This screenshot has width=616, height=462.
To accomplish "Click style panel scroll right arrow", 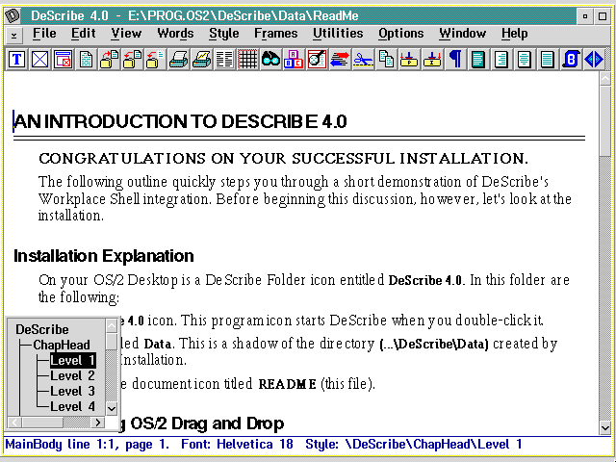I will pos(97,423).
